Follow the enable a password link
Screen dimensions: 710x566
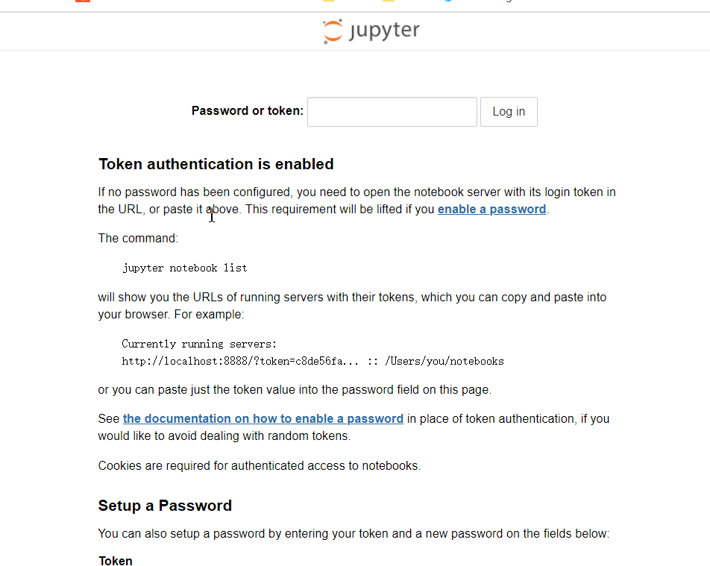(x=491, y=209)
